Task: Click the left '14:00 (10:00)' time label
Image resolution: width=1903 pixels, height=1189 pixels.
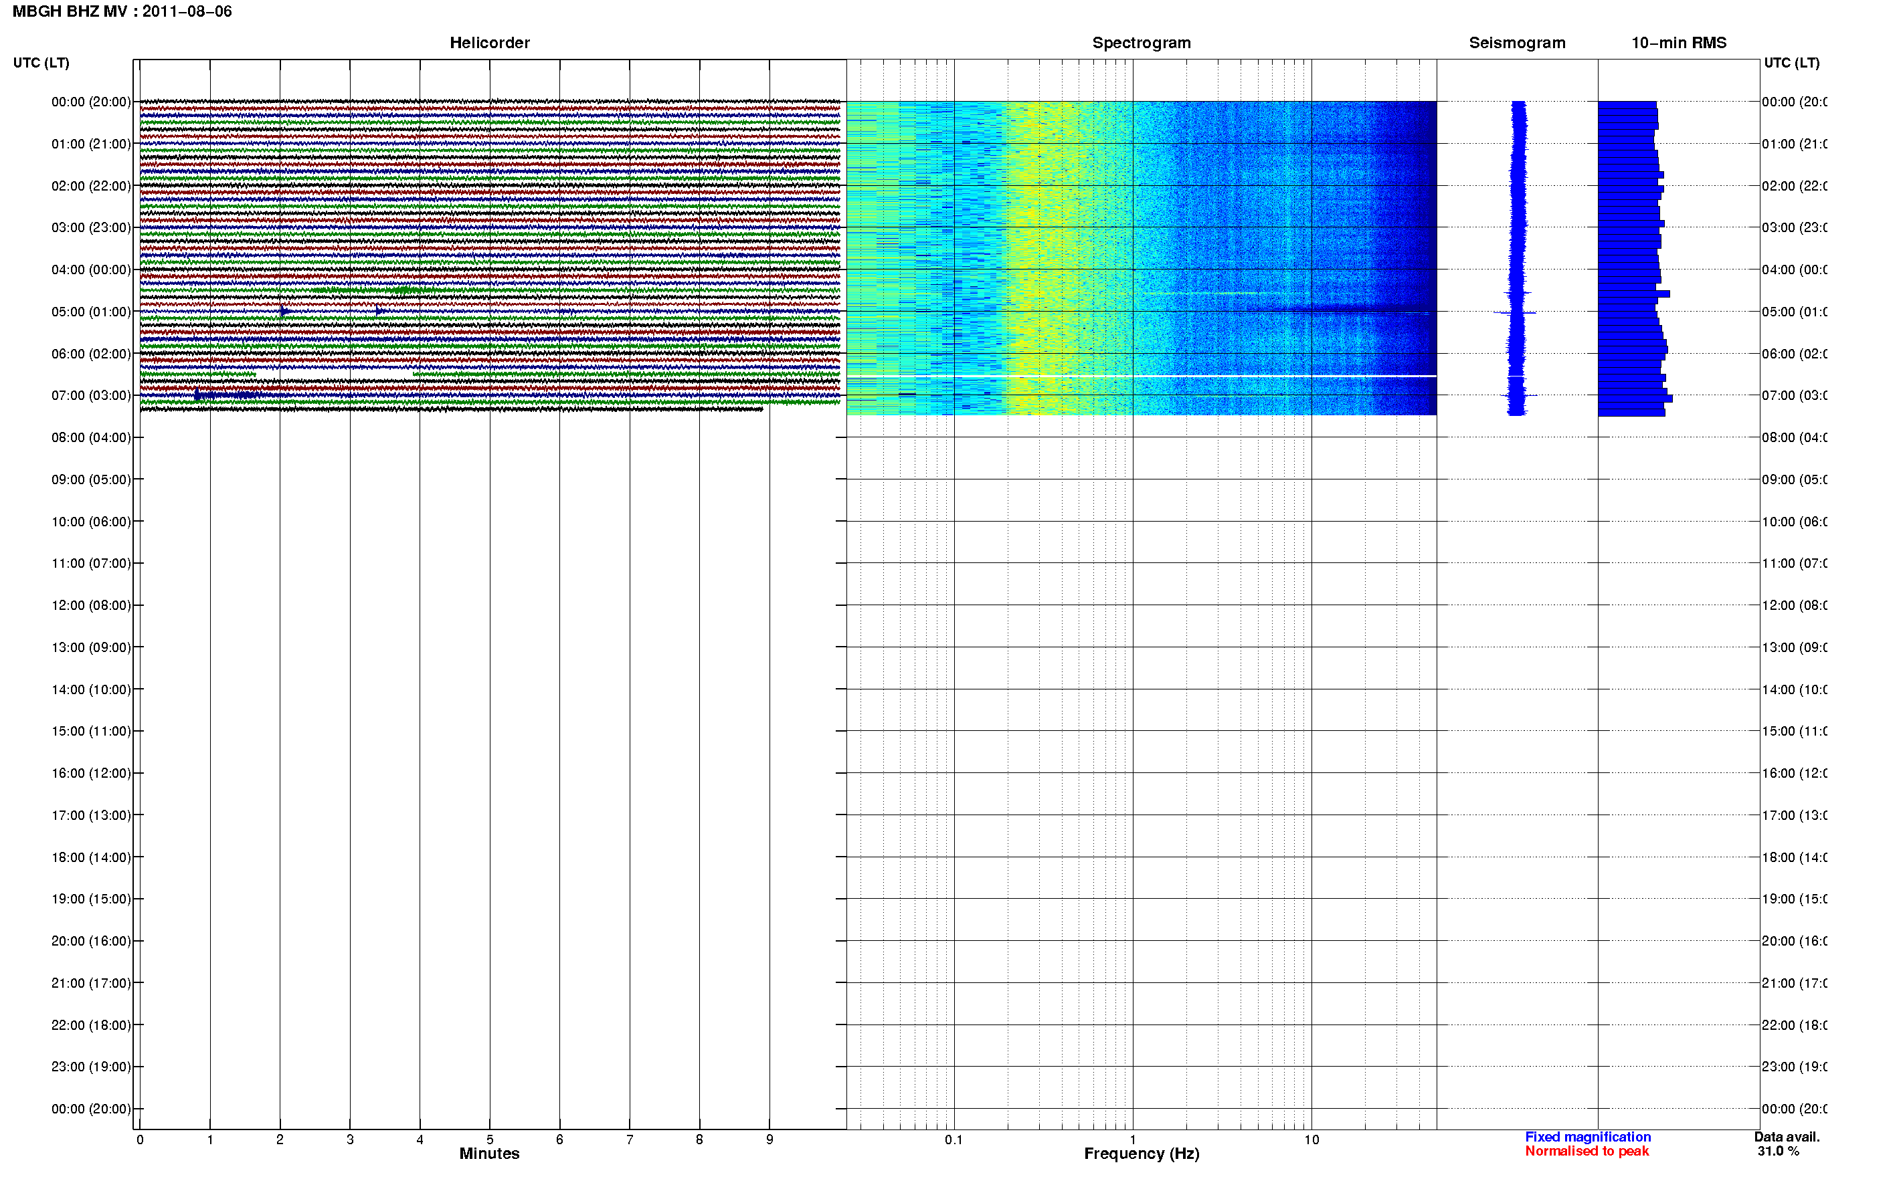Action: [x=91, y=689]
